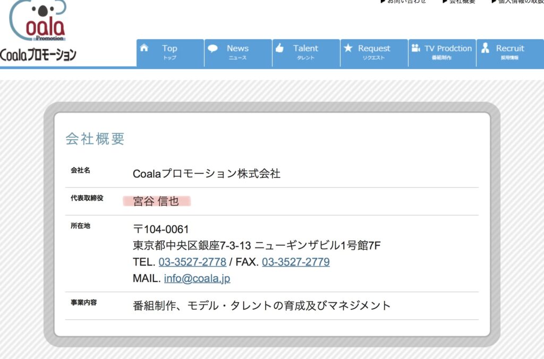Open the info@coala.jp mail link
Image resolution: width=544 pixels, height=359 pixels.
click(197, 278)
